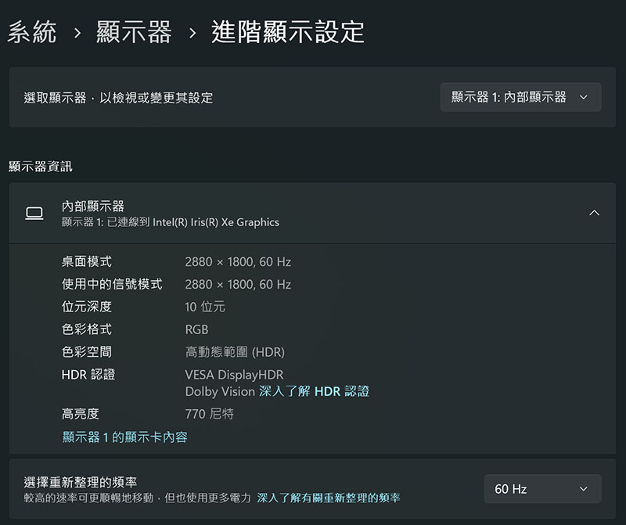Open 深入了解有關重新整理的頻率 link
This screenshot has width=626, height=525.
coord(328,498)
